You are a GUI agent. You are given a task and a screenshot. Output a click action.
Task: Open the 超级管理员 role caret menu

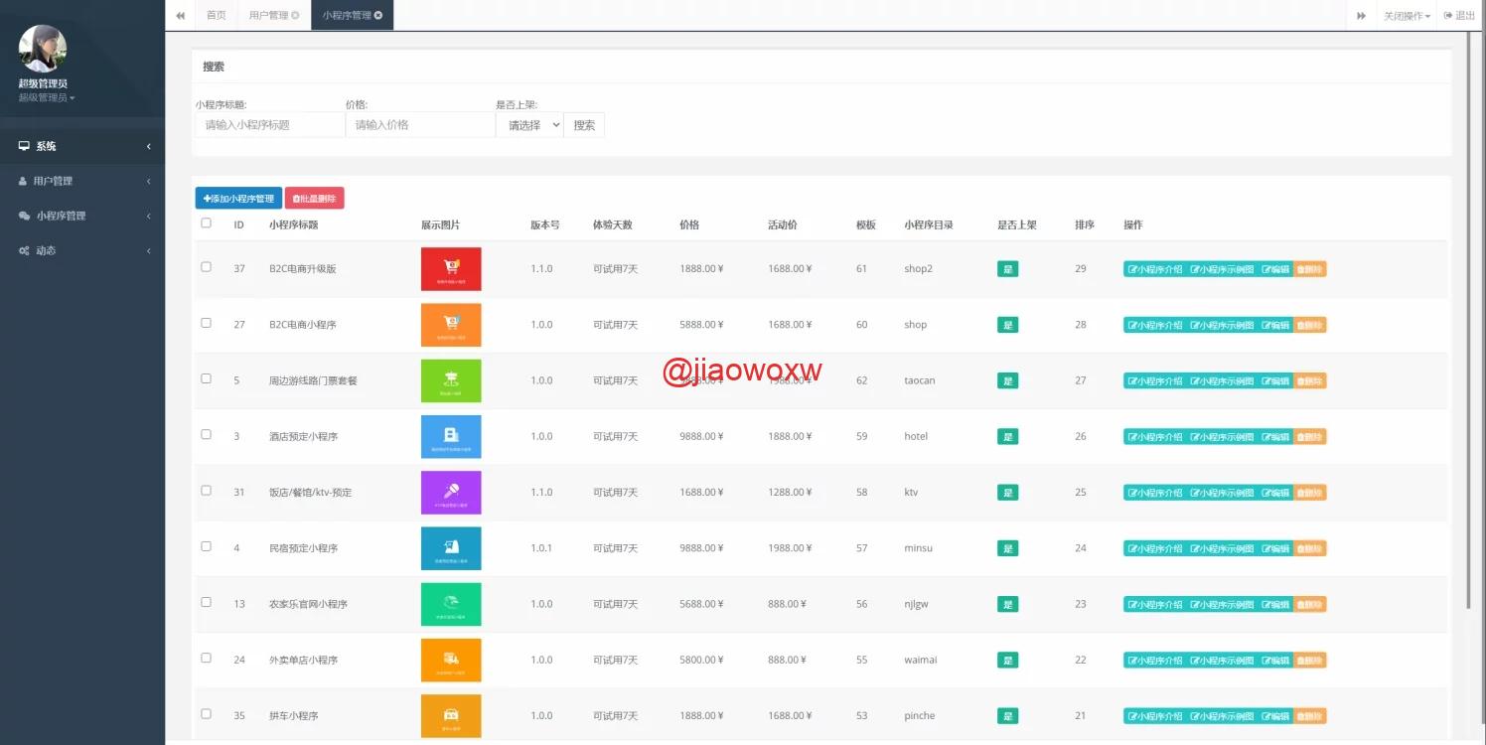47,97
